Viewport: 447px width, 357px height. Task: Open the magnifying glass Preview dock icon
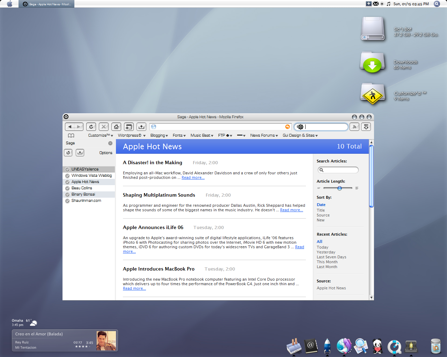(361, 346)
